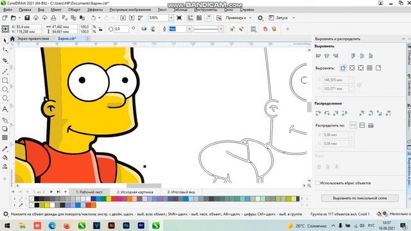Open the Options gear in toolbar
The image size is (411, 231).
pos(260,18)
